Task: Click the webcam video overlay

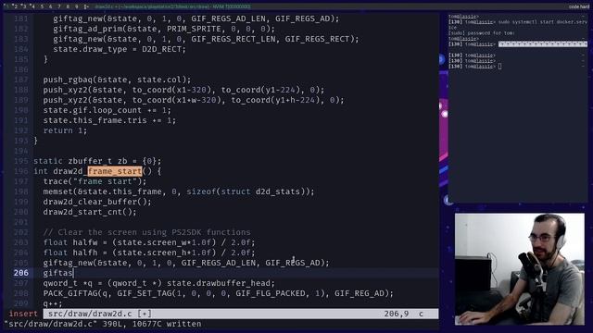Action: (x=520, y=269)
